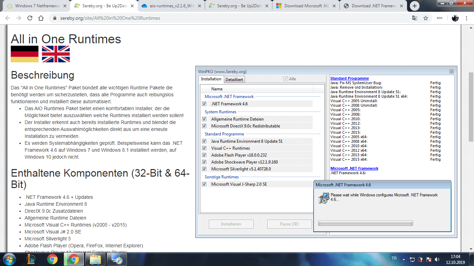Uncheck Allgemeine Runtime Dateien

click(x=204, y=119)
